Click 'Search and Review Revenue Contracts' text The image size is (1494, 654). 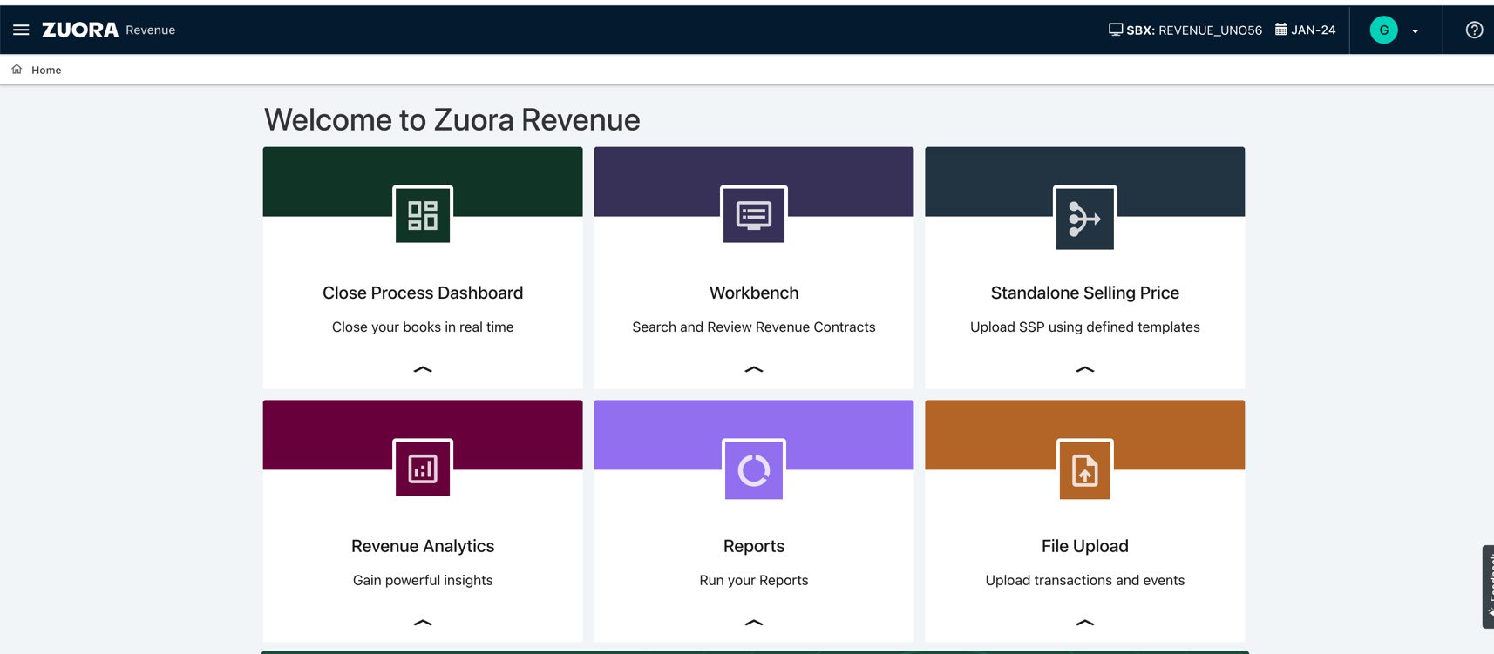tap(754, 327)
